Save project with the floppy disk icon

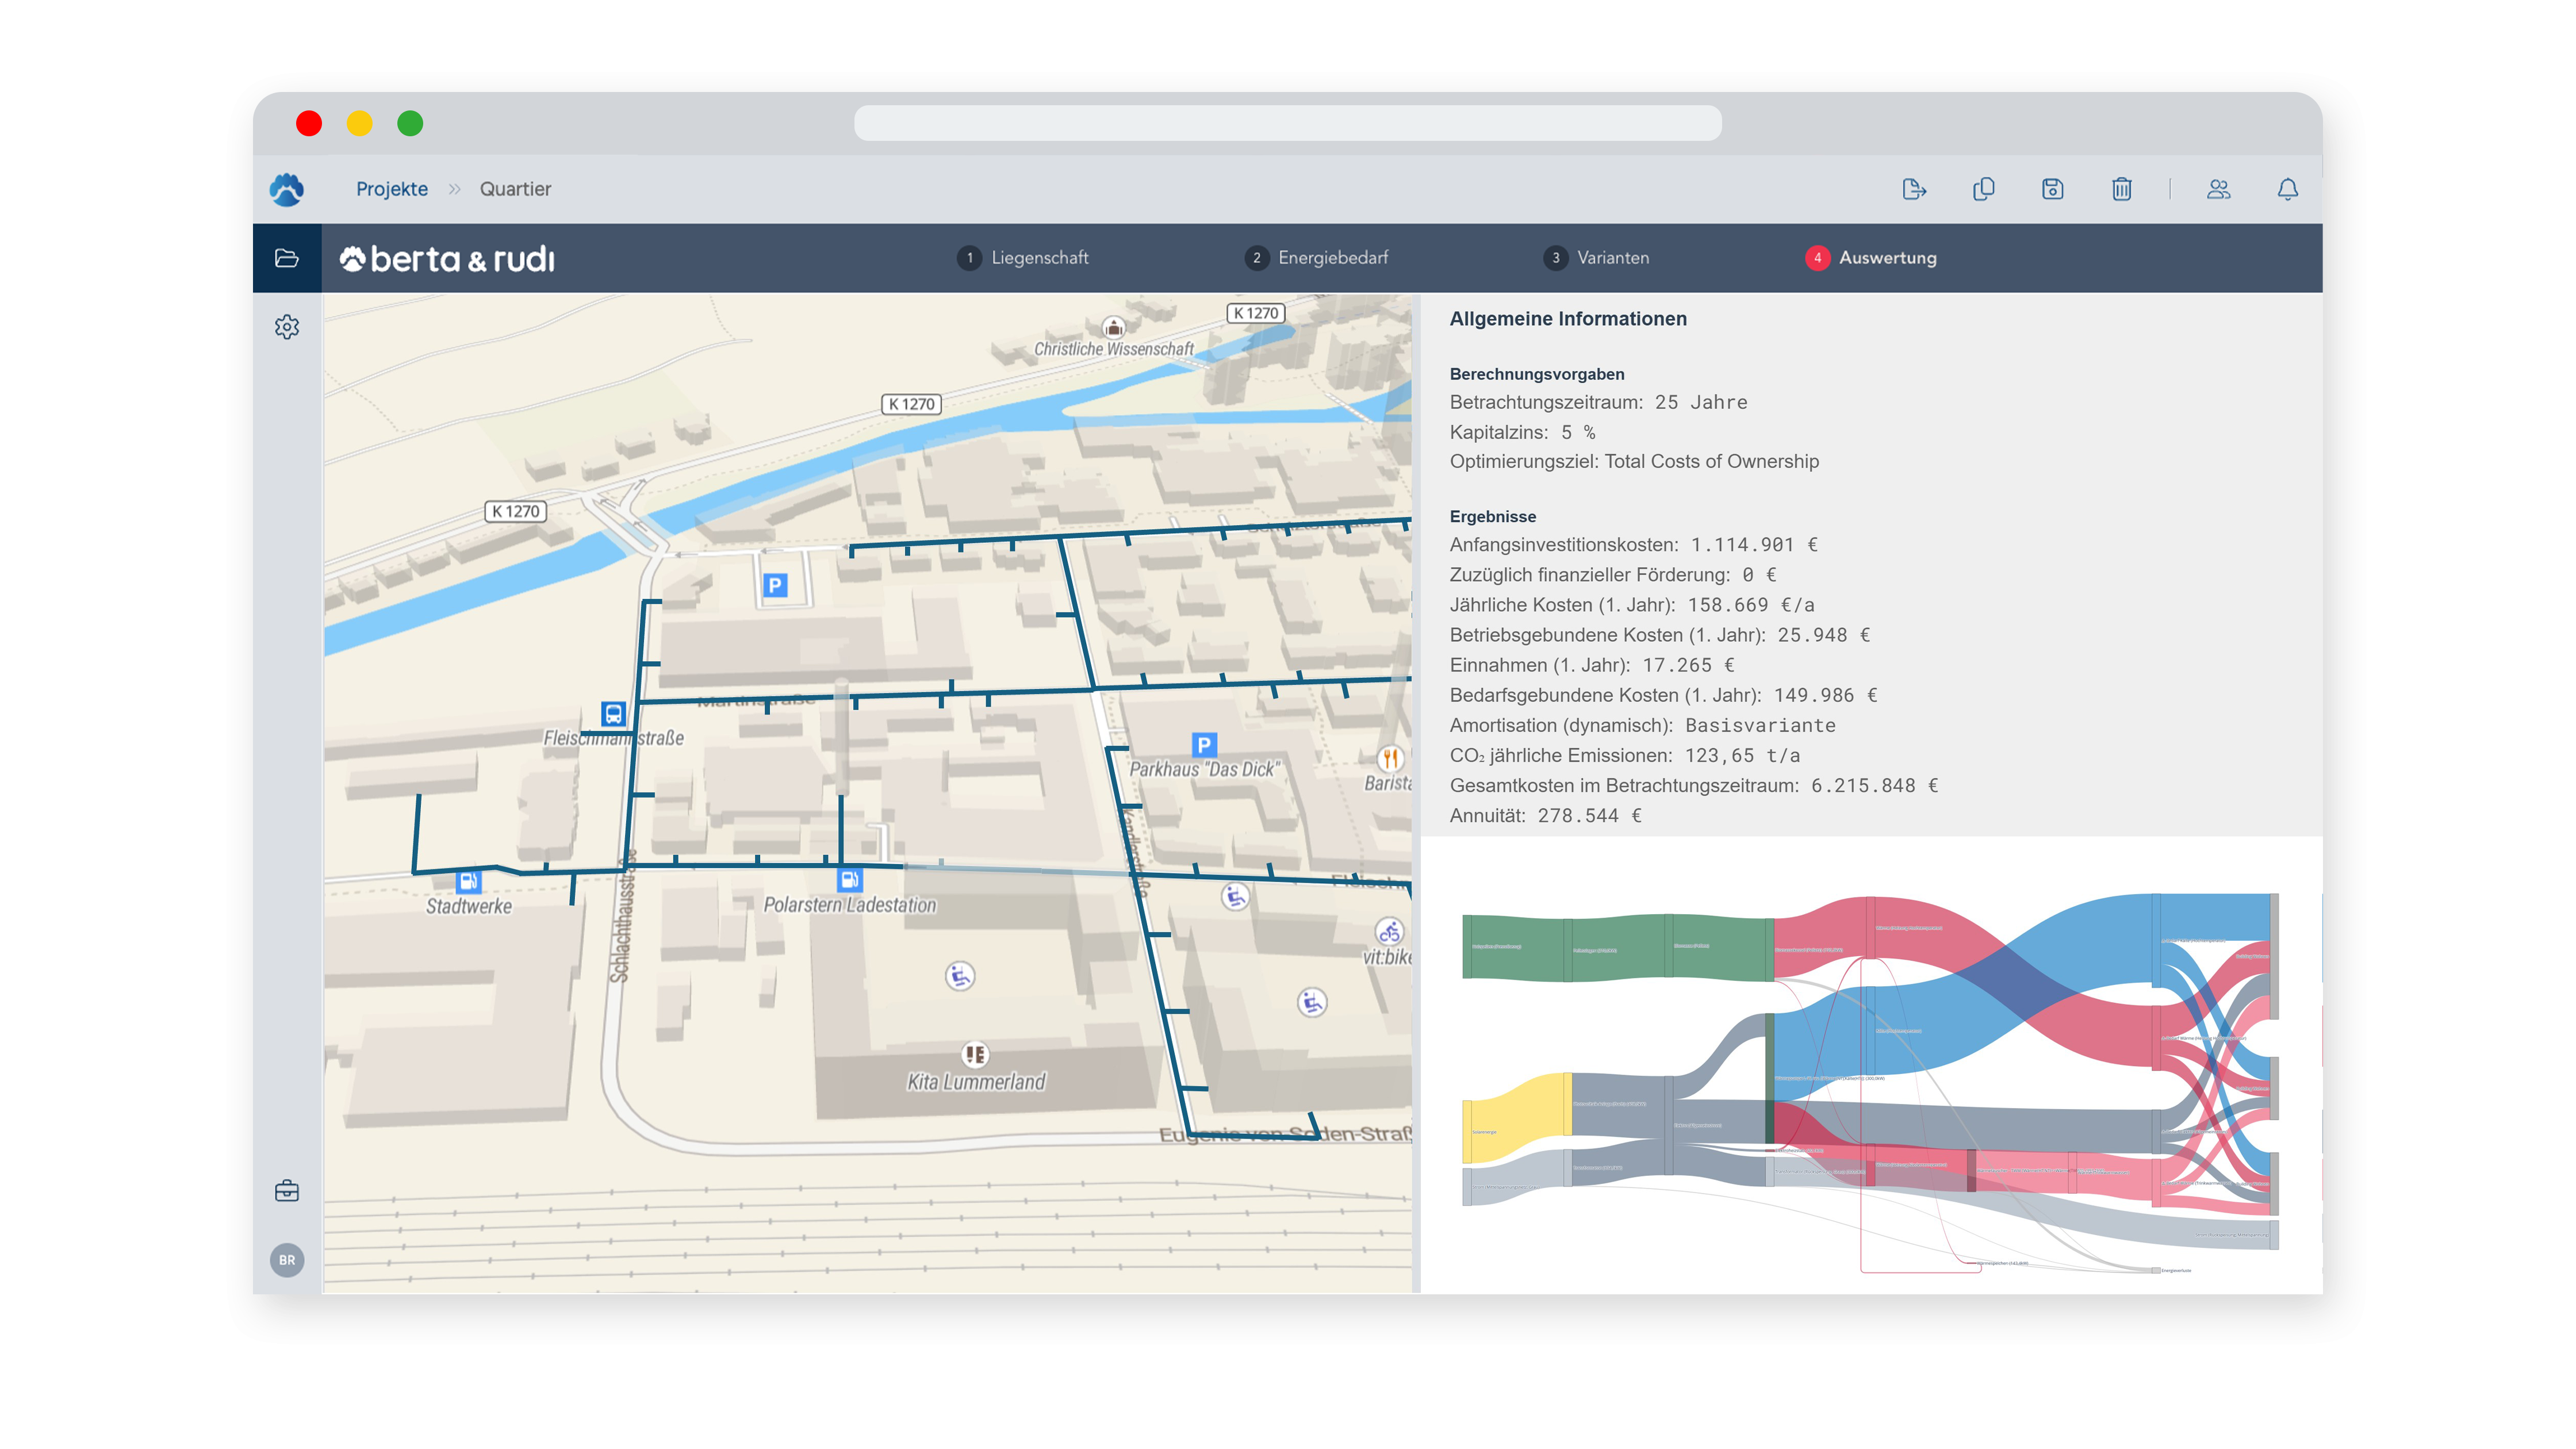[2052, 189]
